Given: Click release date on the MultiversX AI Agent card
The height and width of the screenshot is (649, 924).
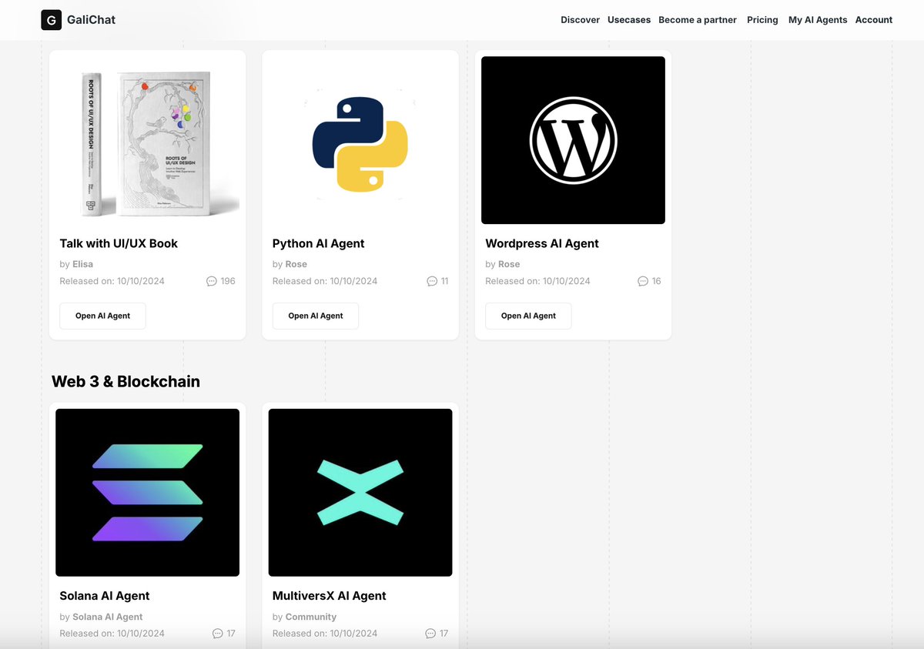Looking at the screenshot, I should point(325,634).
